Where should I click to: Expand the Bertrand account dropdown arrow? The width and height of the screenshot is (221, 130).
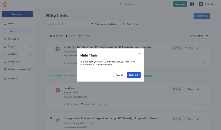pyautogui.click(x=215, y=4)
